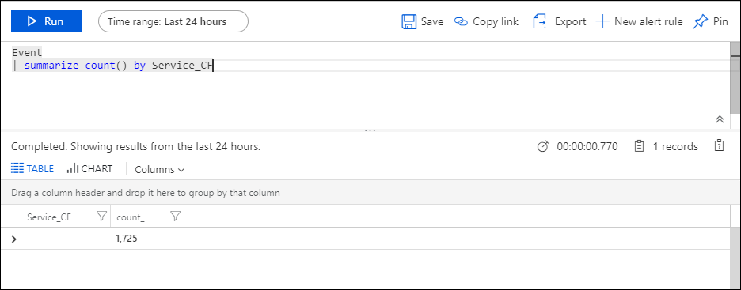Image resolution: width=741 pixels, height=290 pixels.
Task: Expand the result row with 1,725 count
Action: tap(13, 239)
